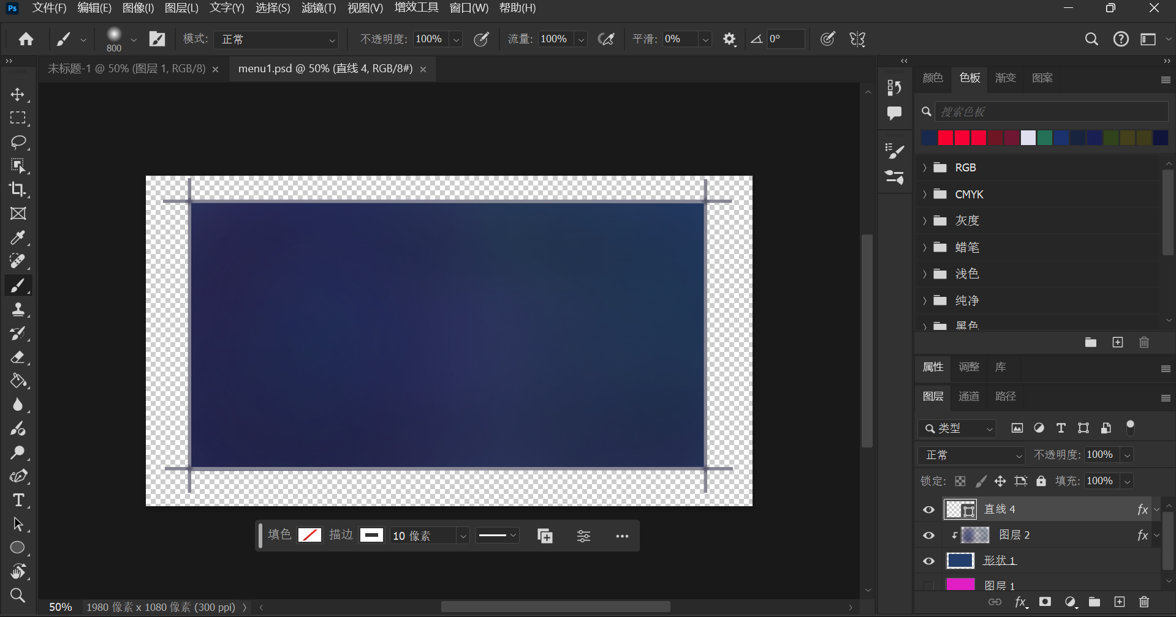Toggle visibility of 图层 2
Image resolution: width=1176 pixels, height=617 pixels.
coord(929,536)
